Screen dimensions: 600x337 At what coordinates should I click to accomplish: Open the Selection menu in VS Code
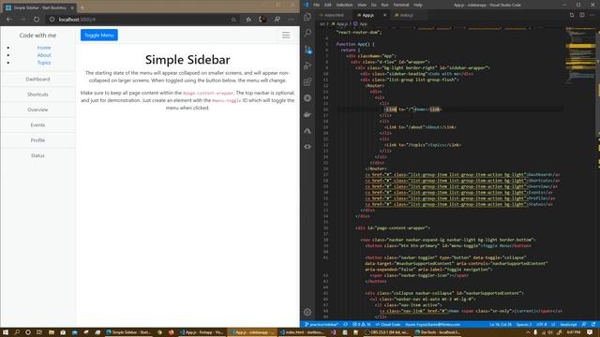coord(344,5)
